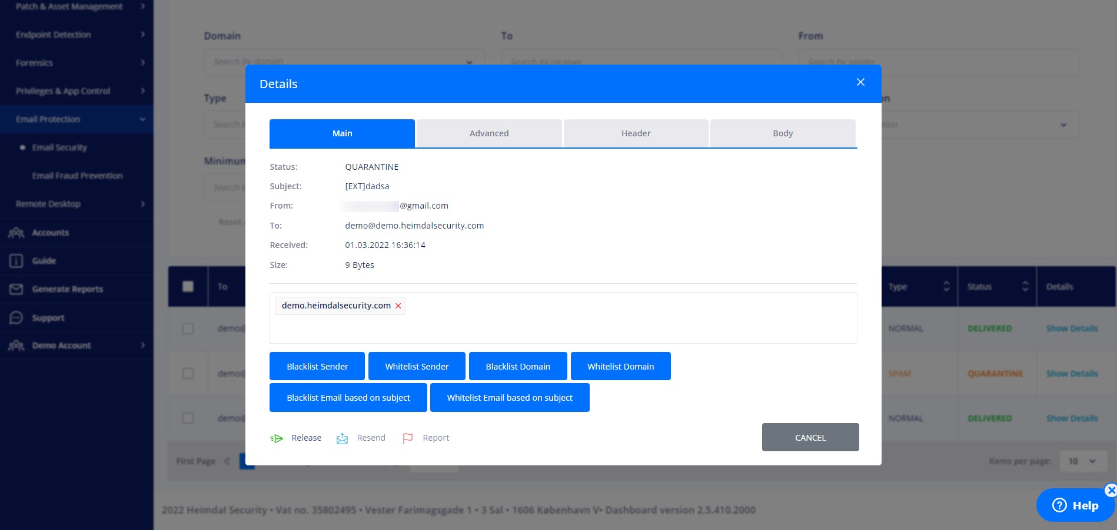Click the red Report flag icon
Screen dimensions: 1117x530
407,438
